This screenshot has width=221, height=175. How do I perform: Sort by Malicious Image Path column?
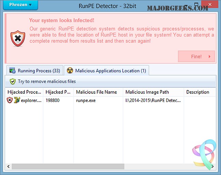tap(153, 92)
